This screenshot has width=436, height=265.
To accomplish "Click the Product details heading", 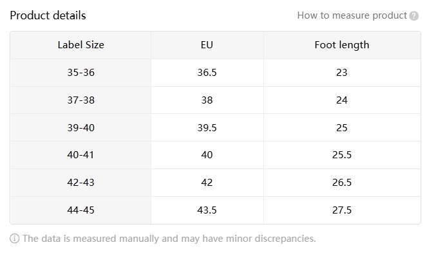I will coord(48,15).
